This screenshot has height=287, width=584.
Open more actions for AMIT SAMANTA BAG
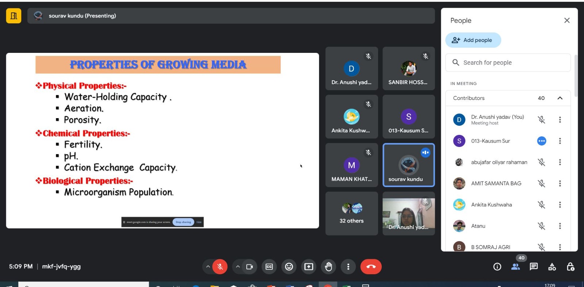pyautogui.click(x=560, y=183)
